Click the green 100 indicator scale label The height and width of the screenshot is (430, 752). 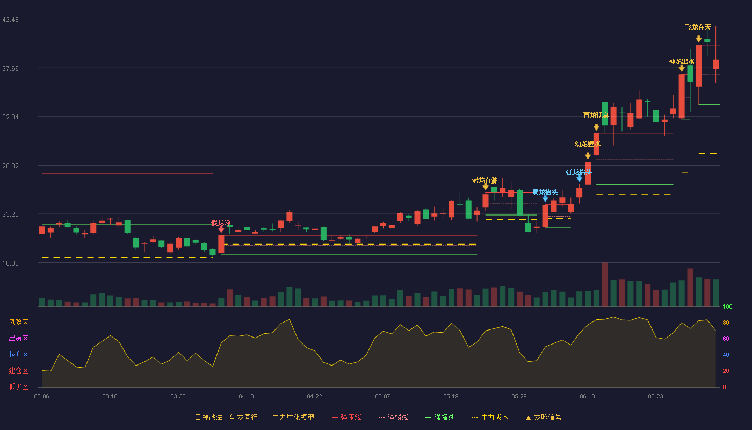pyautogui.click(x=727, y=307)
